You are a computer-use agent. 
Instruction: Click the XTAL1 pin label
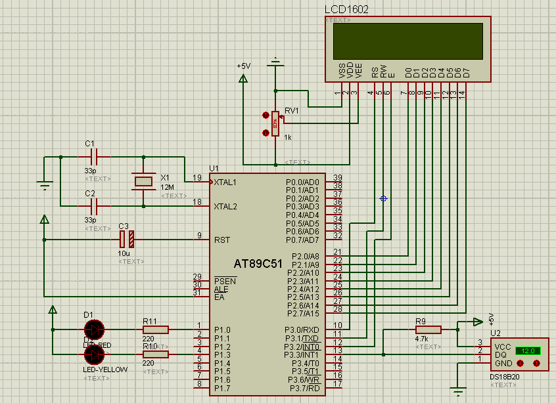tap(225, 182)
